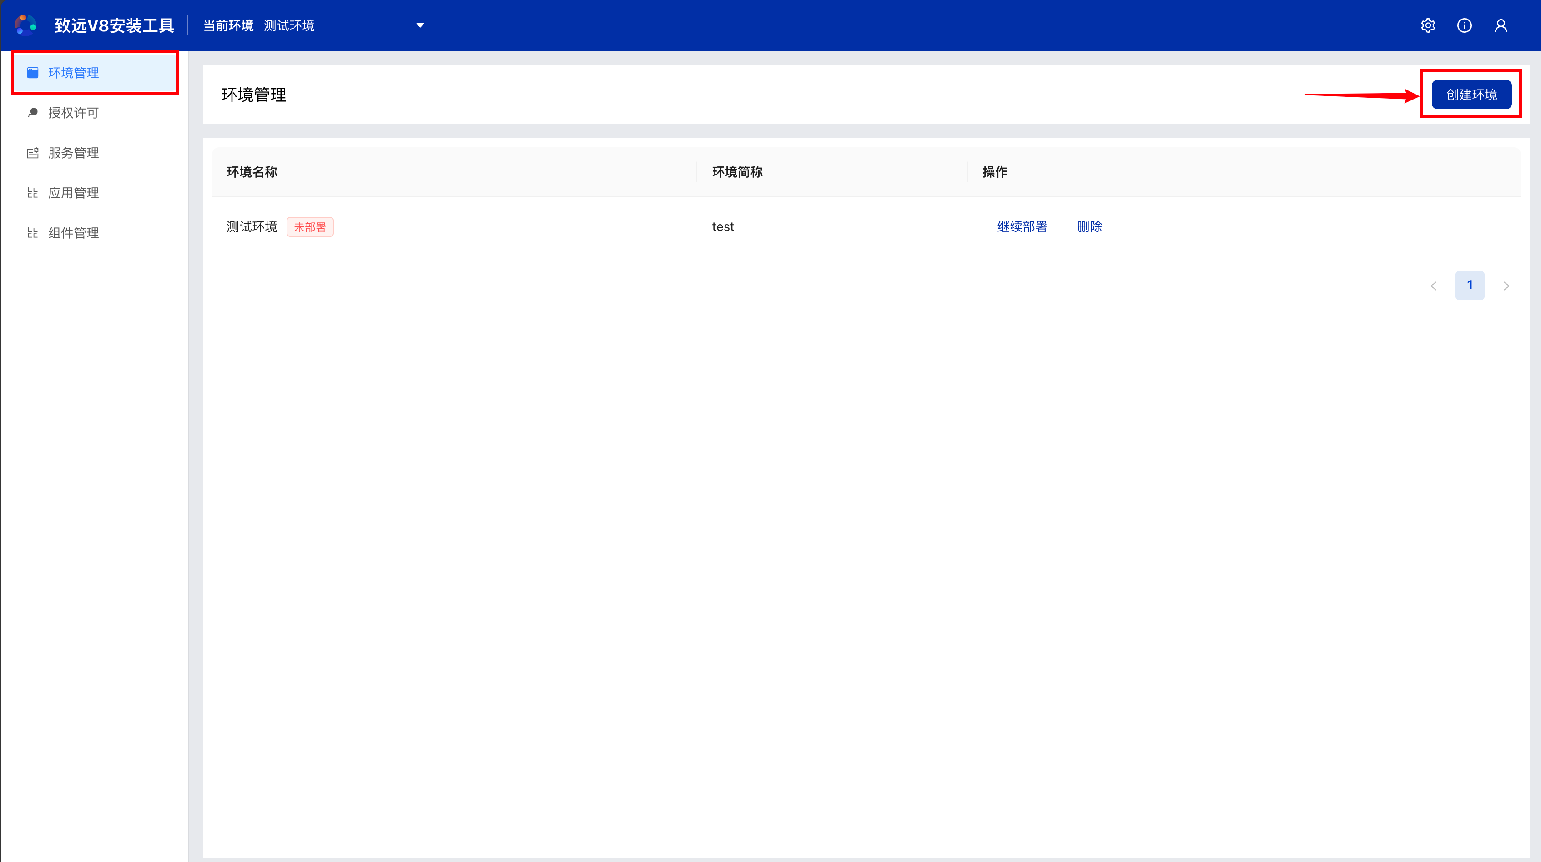
Task: Select pagination page 1
Action: 1470,285
